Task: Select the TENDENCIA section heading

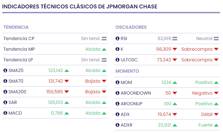Action: click(x=16, y=27)
